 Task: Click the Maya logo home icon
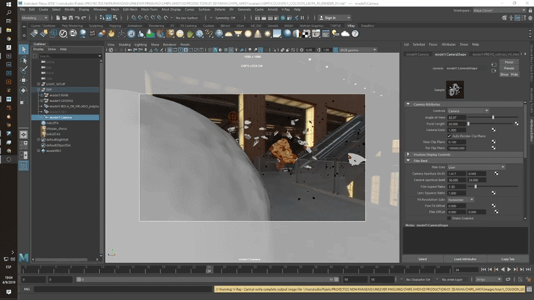point(23,257)
